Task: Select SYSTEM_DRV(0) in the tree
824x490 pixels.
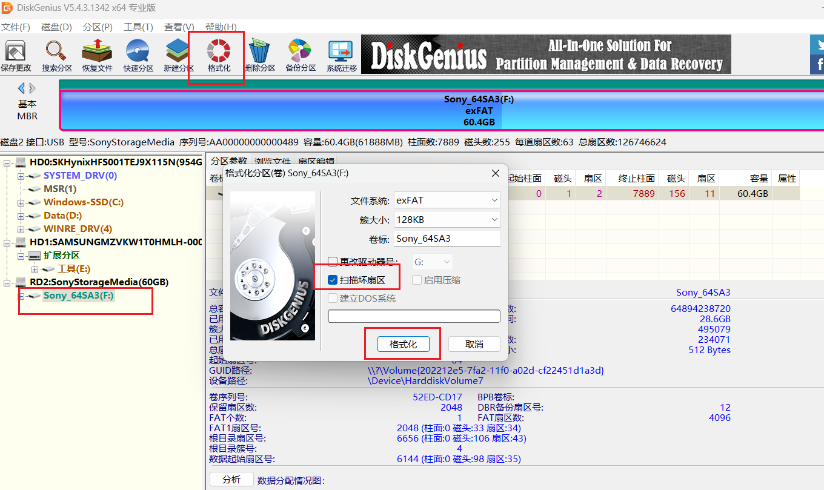Action: pos(81,176)
